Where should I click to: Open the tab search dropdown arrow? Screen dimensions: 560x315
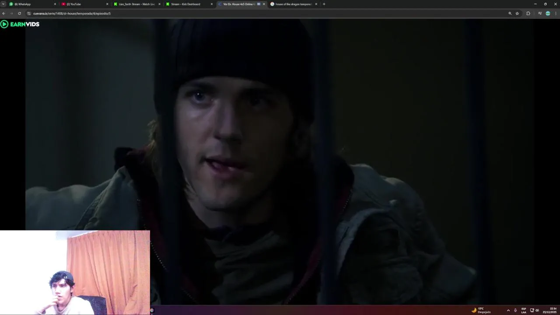click(3, 4)
